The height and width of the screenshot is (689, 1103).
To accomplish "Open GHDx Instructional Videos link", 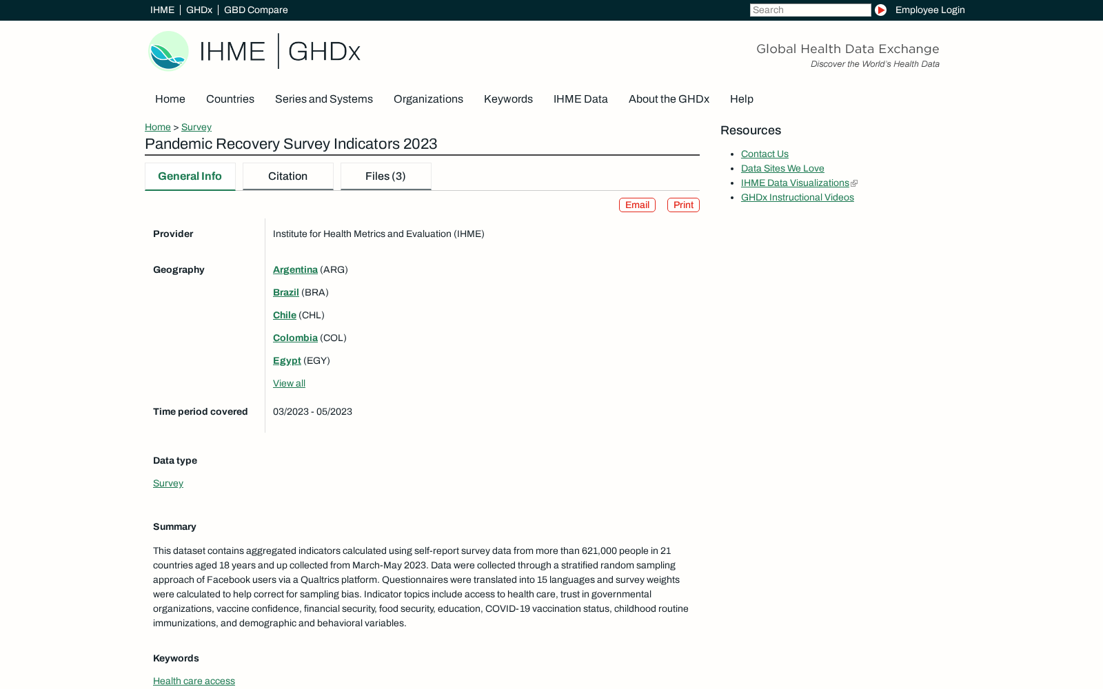I will point(798,198).
